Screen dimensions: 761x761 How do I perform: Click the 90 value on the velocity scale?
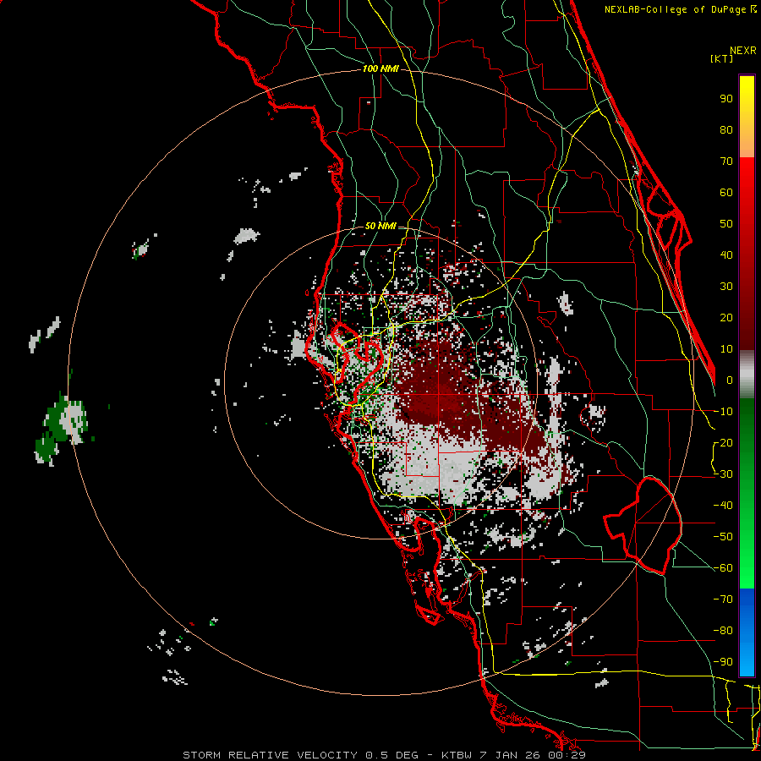726,99
